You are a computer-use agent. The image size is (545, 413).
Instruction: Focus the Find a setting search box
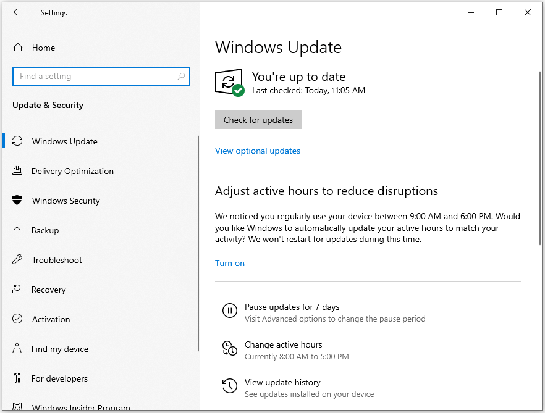click(101, 77)
